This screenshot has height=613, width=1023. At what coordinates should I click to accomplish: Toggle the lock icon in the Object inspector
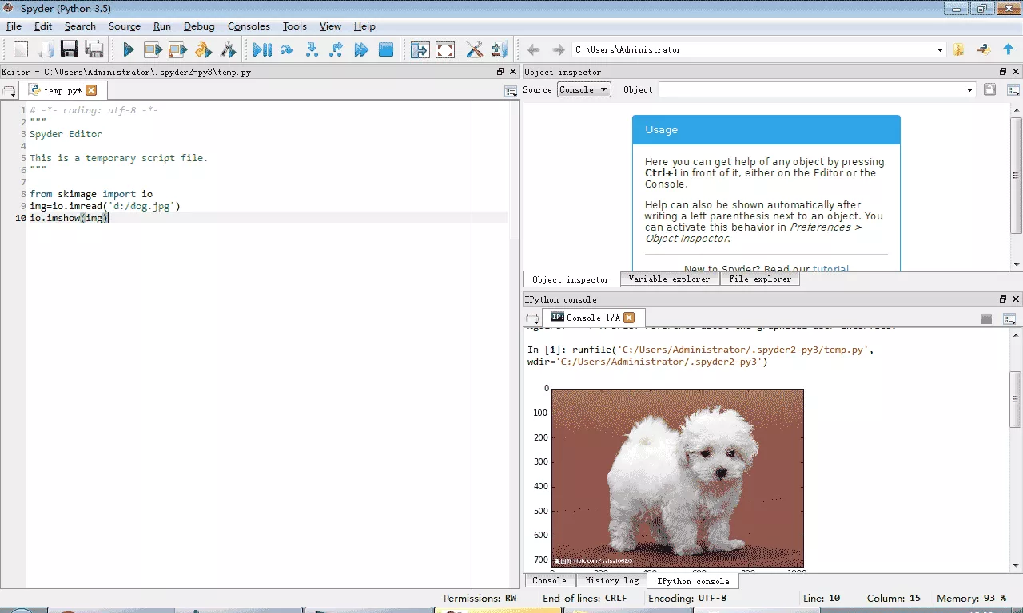point(989,89)
